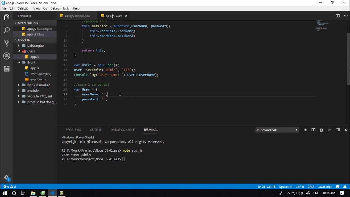
Task: Open the Windows Start menu
Action: coord(5,193)
